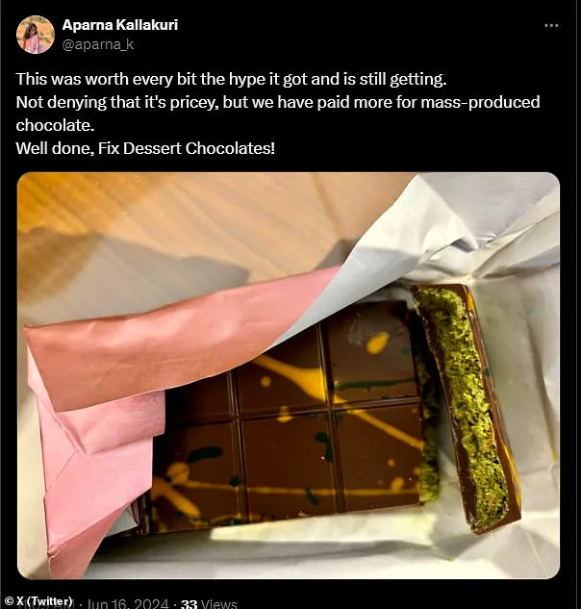
Task: Click the word "chocolate." in the tweet
Action: point(55,125)
